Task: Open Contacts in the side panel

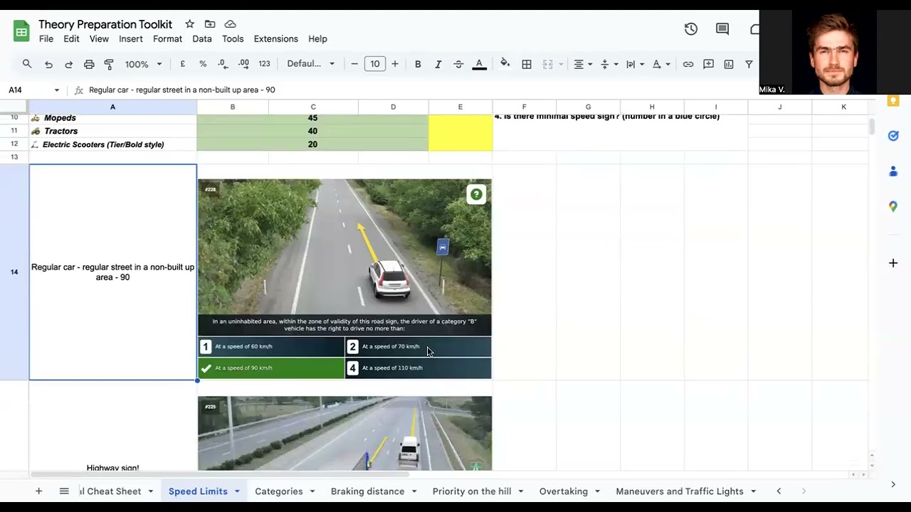Action: tap(893, 171)
